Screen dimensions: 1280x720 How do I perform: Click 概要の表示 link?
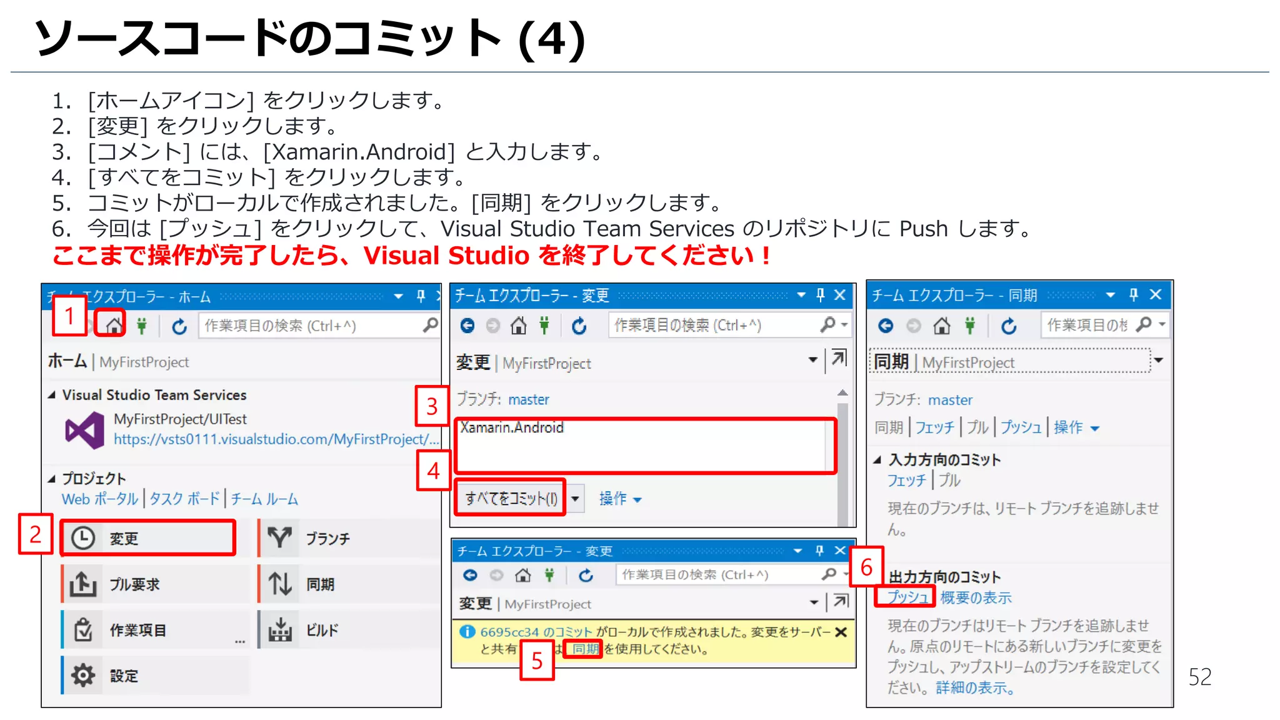pyautogui.click(x=976, y=597)
